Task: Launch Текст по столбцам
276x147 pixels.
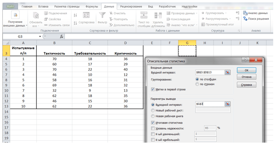Action: [144, 19]
